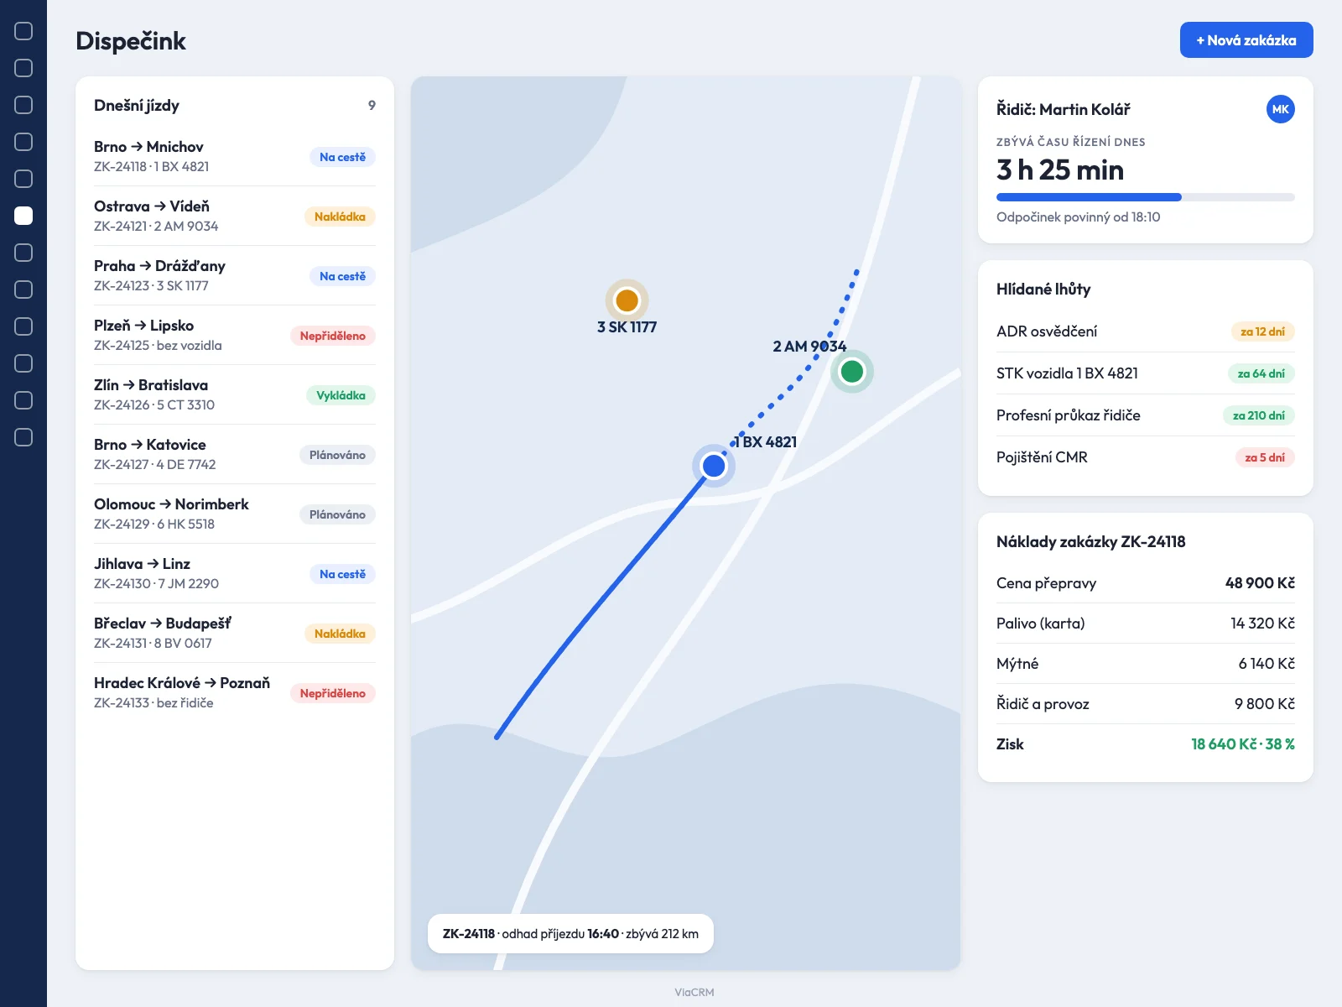
Task: Click the green map marker for 2 AM 9034
Action: click(852, 371)
